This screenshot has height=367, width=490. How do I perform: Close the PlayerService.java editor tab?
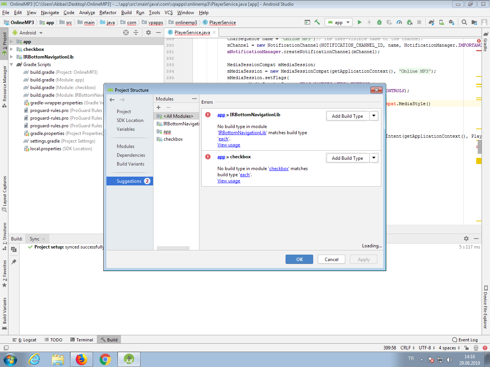tap(214, 32)
